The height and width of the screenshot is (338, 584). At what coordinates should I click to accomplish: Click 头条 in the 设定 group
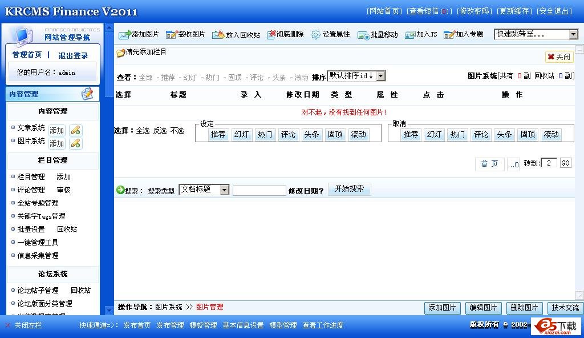pos(311,134)
